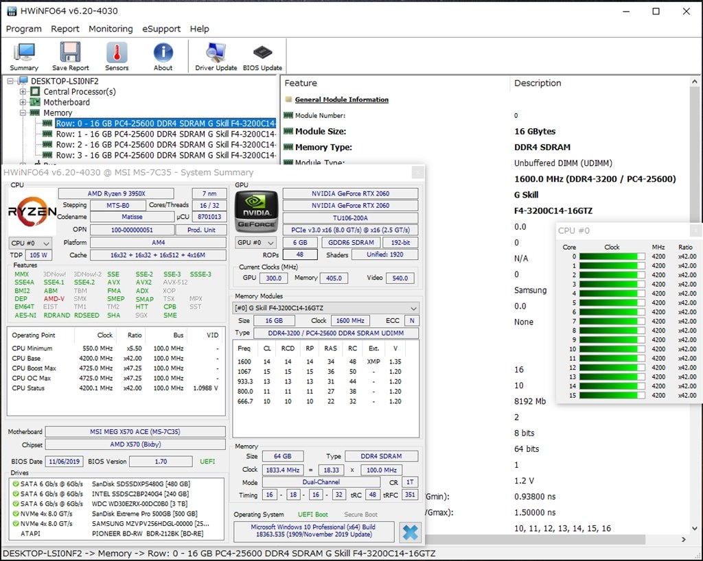Click the F4-3200C14-16GTZ description value
Screen dimensions: 703x561
click(x=553, y=211)
